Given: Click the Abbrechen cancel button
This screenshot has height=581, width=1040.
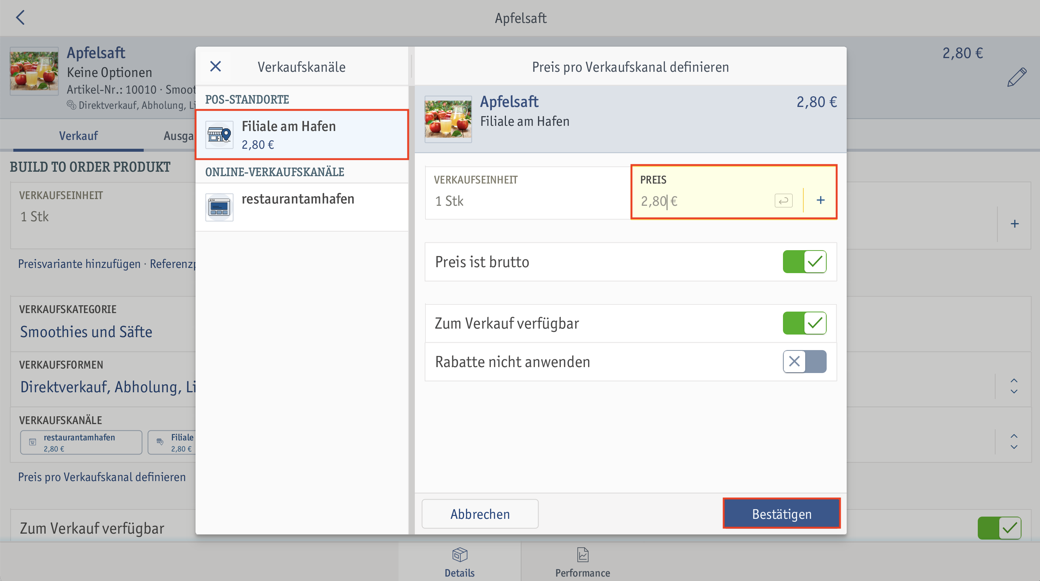Looking at the screenshot, I should click(480, 513).
